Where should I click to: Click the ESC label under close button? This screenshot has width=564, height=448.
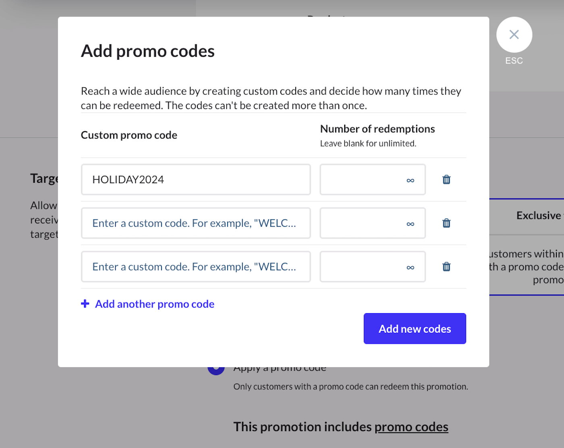coord(514,61)
